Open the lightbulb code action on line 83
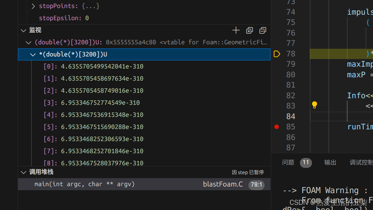The image size is (373, 210). tap(315, 105)
